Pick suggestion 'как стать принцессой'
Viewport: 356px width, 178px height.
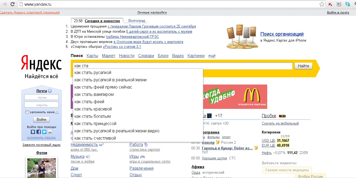pyautogui.click(x=138, y=124)
